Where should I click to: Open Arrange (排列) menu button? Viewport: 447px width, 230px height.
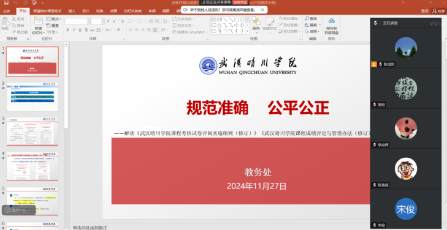(x=256, y=24)
